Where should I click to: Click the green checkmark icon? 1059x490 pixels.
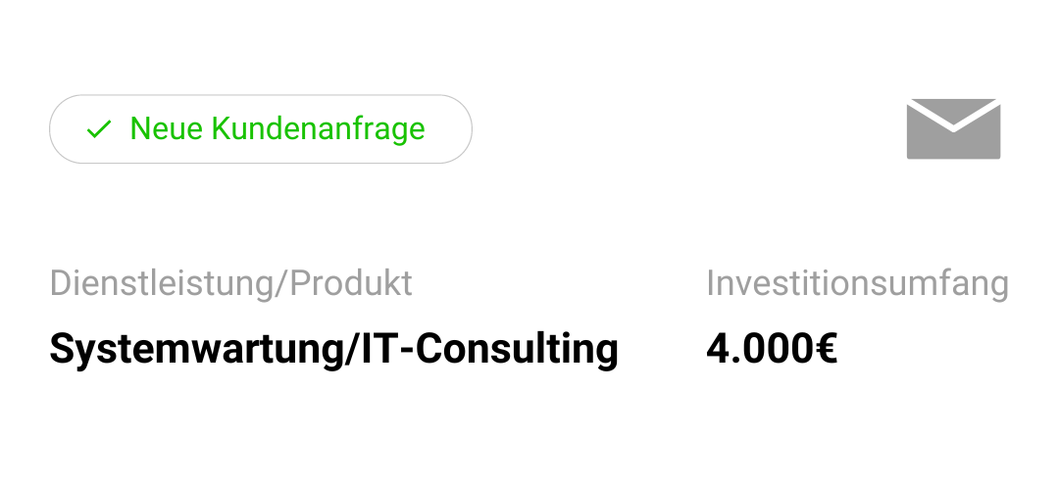click(x=99, y=129)
